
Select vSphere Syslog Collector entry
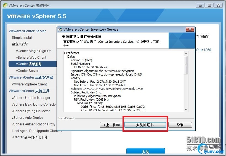coord(31,111)
